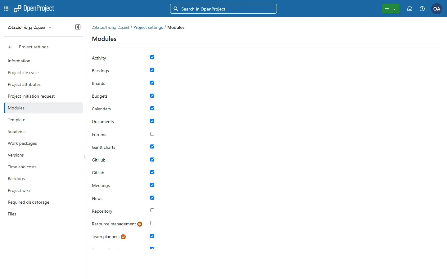Click the green plus create button
The width and height of the screenshot is (447, 279).
point(391,9)
